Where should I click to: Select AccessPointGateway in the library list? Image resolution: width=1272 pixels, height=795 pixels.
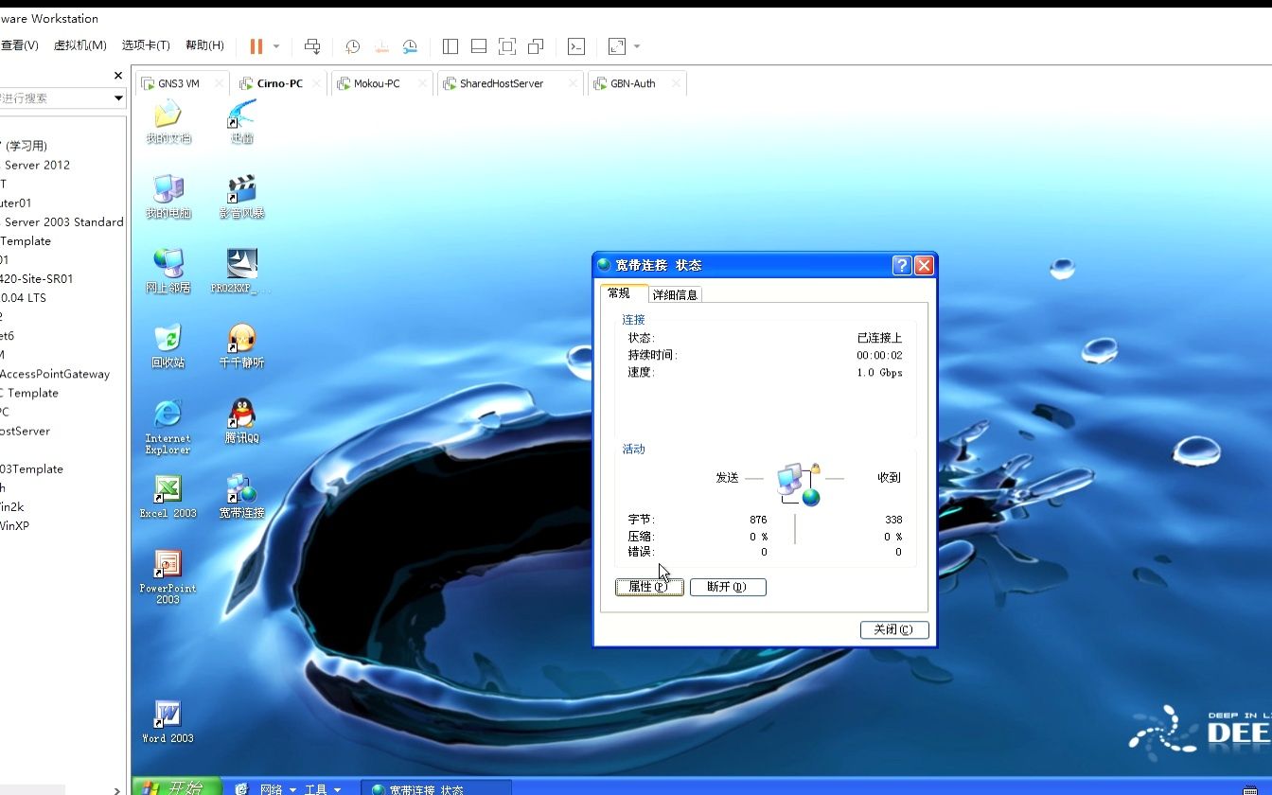55,374
